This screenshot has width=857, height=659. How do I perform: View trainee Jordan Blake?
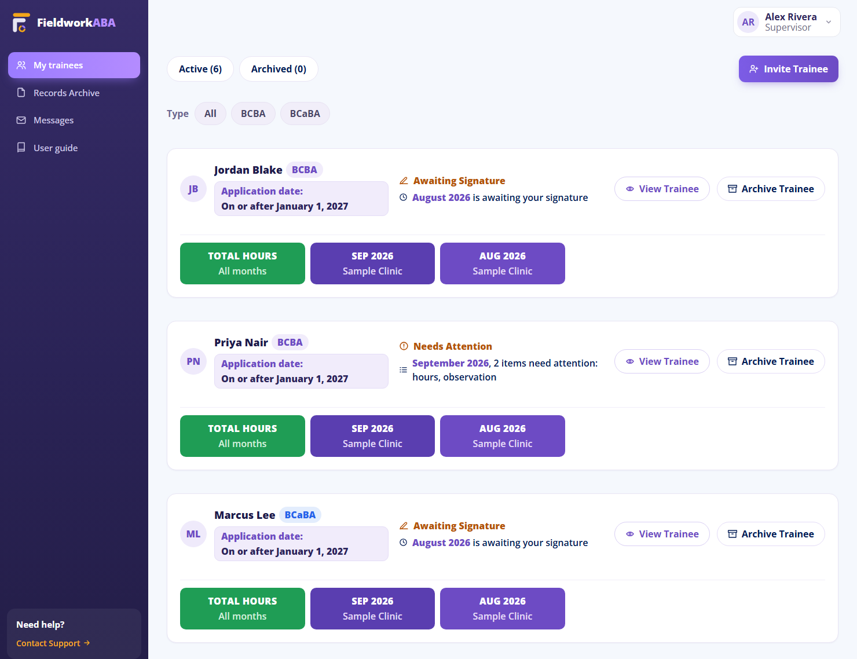pyautogui.click(x=662, y=189)
